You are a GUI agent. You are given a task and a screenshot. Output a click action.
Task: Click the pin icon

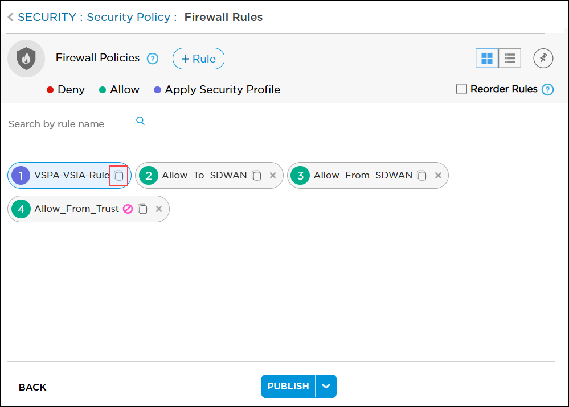(543, 58)
